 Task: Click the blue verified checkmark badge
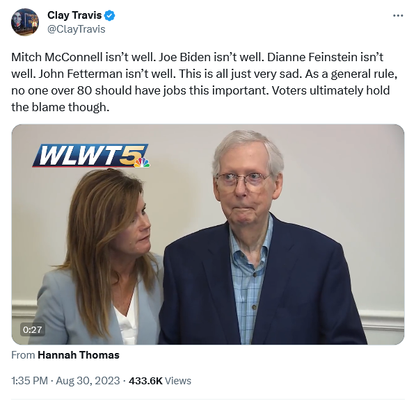[109, 16]
